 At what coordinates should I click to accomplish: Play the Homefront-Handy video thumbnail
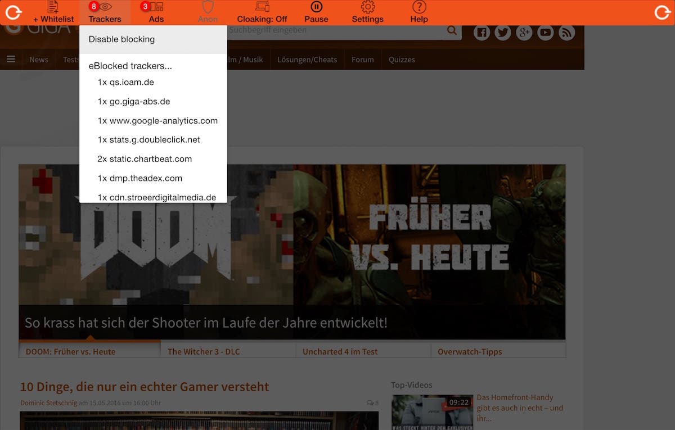(x=432, y=411)
